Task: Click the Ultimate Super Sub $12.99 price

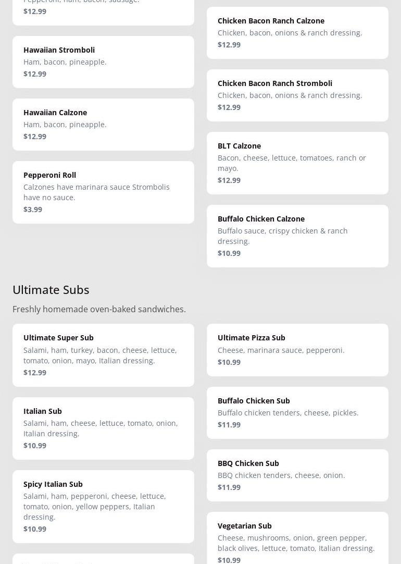Action: (x=35, y=372)
